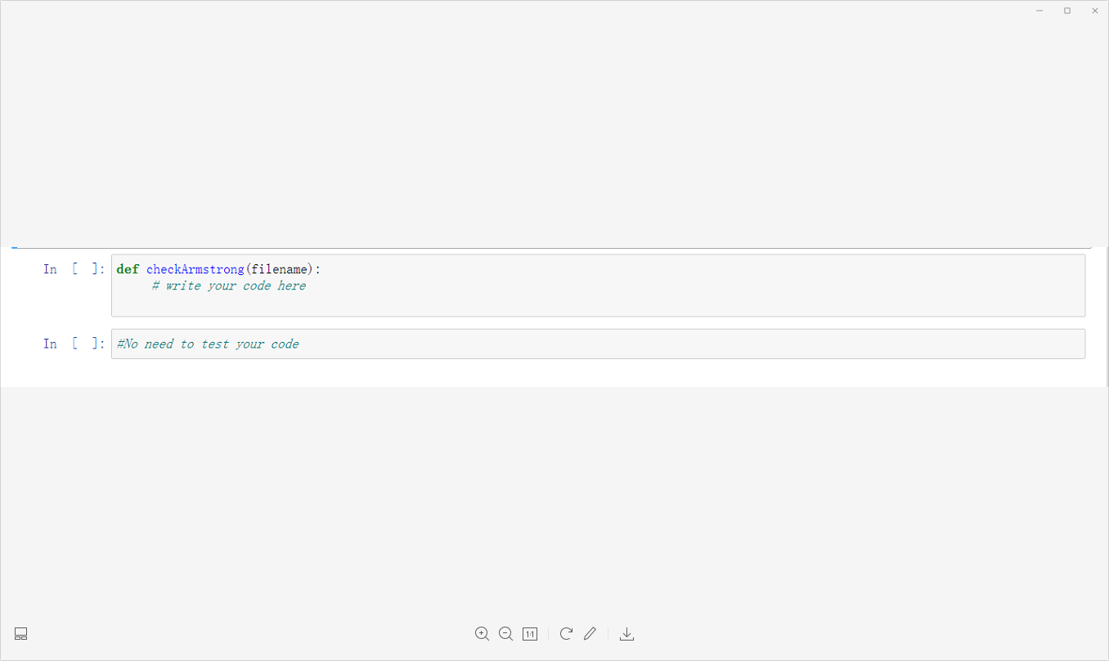Rotate the image clockwise
The width and height of the screenshot is (1109, 661).
566,634
